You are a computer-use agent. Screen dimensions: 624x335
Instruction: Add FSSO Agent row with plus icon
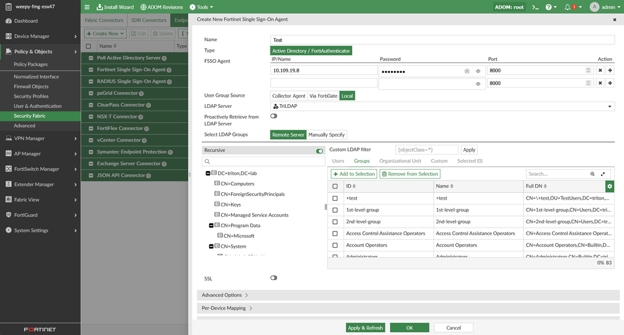(x=610, y=70)
